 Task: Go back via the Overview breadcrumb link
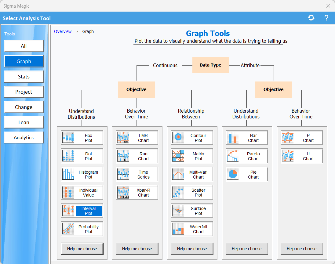point(63,31)
